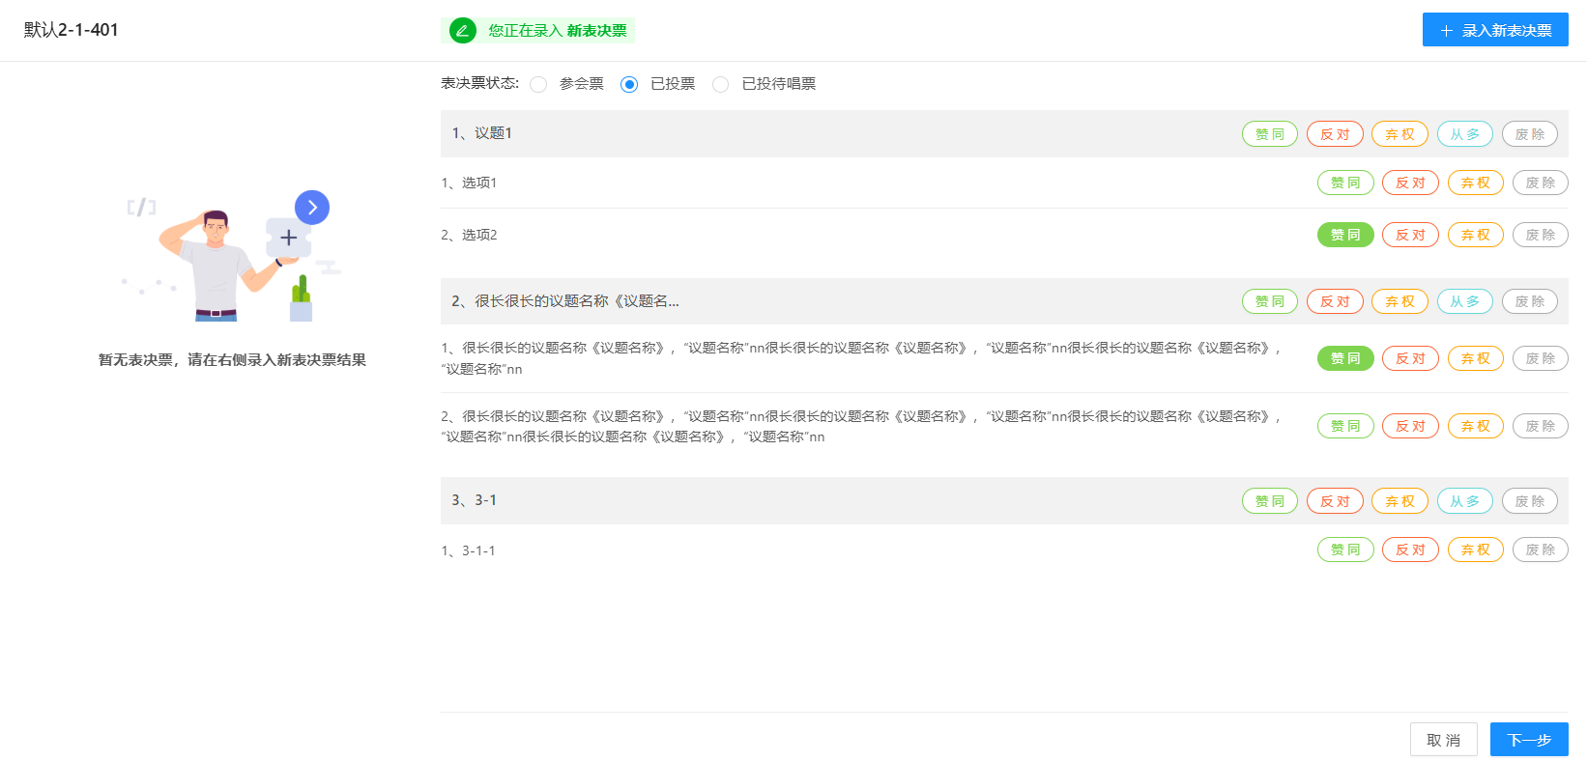Click the green pencil edit icon

click(x=462, y=31)
